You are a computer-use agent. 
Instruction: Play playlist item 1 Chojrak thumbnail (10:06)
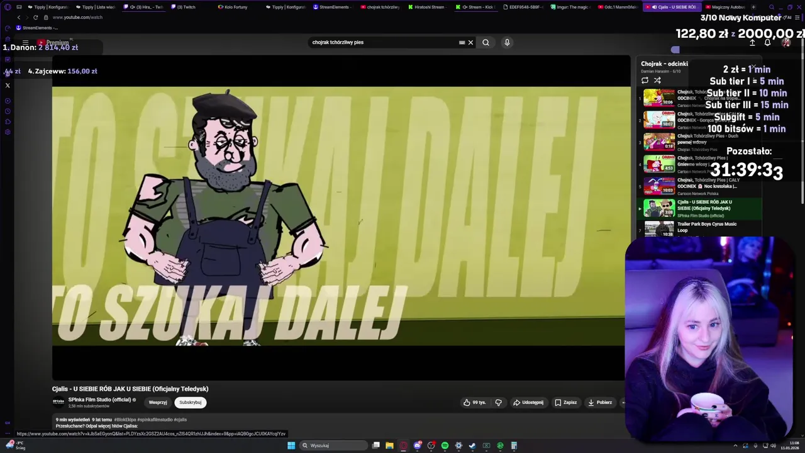tap(659, 98)
